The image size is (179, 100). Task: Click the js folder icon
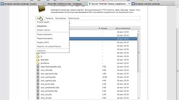[x=38, y=56]
